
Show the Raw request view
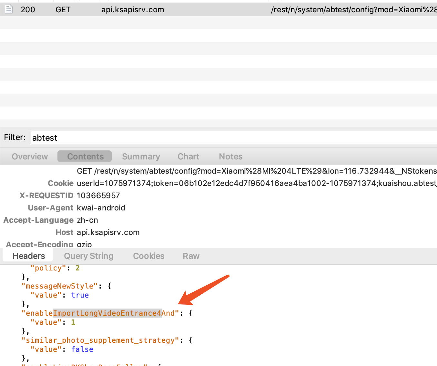point(191,256)
